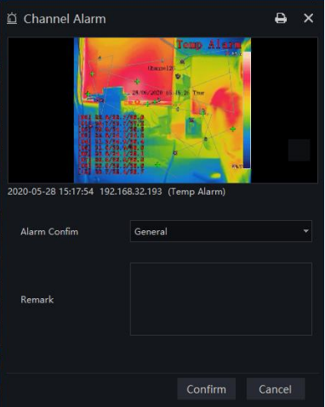Screen dimensions: 325x407
Task: Click inside the Remark text box
Action: point(221,299)
